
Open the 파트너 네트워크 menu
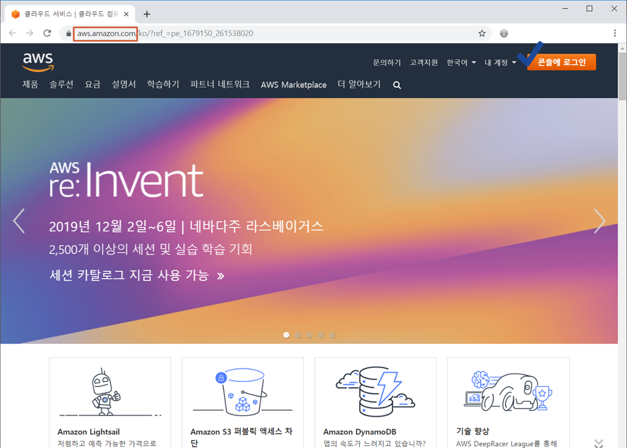pos(220,85)
